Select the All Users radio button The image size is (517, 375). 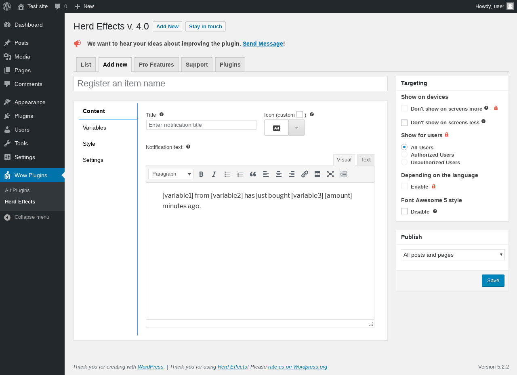404,147
